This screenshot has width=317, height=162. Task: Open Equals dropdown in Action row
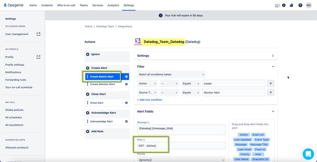point(191,84)
